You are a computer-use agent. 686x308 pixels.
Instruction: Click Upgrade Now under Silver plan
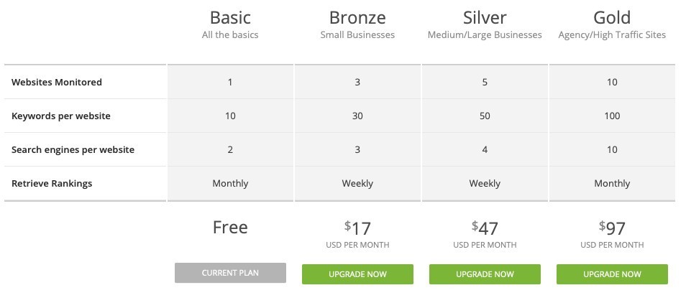[485, 274]
